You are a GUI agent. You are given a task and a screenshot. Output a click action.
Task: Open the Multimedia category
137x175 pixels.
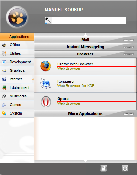[x=17, y=96]
